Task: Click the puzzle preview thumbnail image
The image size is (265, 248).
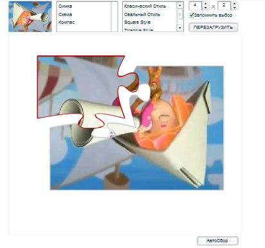Action: click(30, 17)
